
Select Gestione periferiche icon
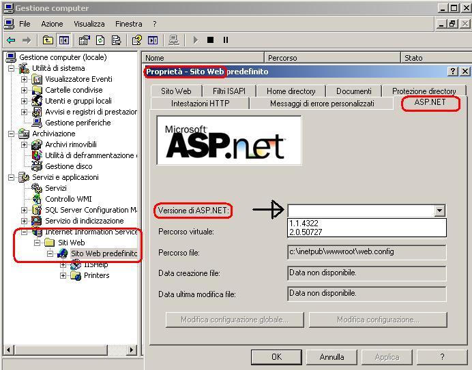[x=37, y=123]
